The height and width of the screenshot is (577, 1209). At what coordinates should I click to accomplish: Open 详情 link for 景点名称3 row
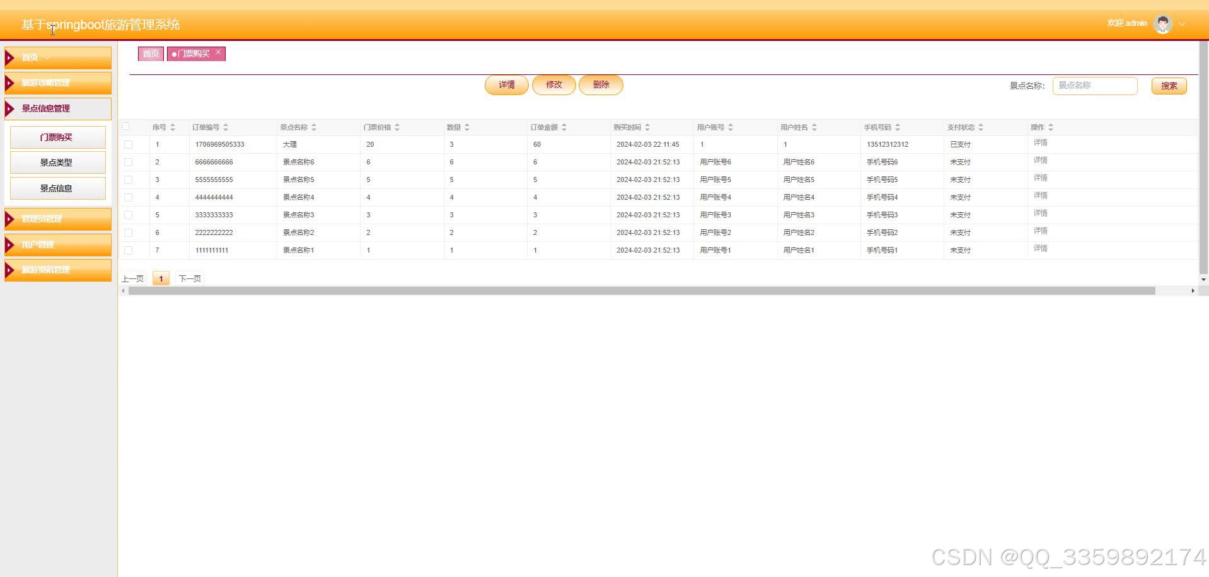point(1040,214)
